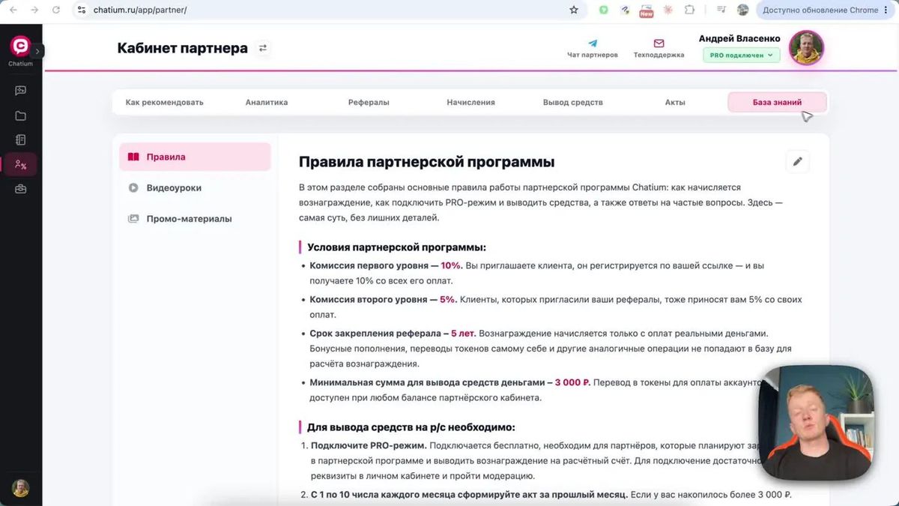Screen dimensions: 899x506
Task: Click the webcam video overlay of presenter
Action: point(816,421)
